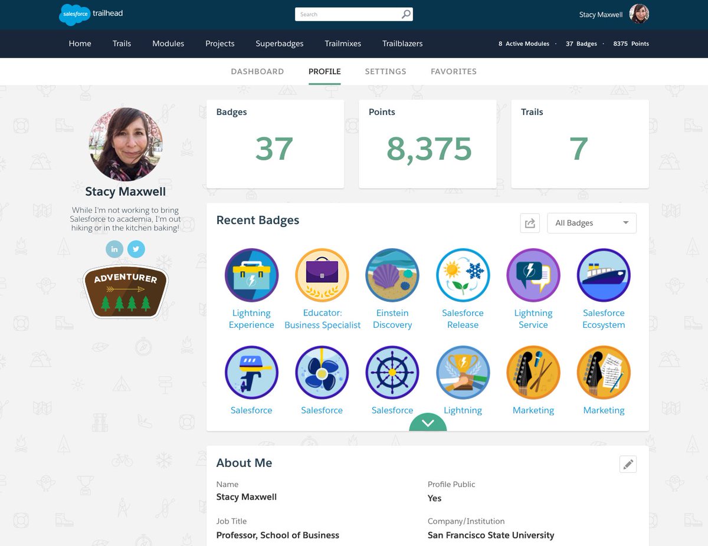
Task: Switch to the Dashboard tab
Action: tap(257, 71)
